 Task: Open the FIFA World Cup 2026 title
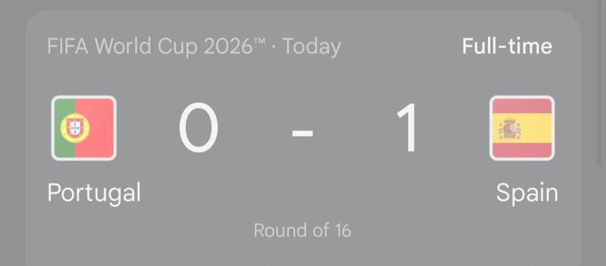[156, 47]
